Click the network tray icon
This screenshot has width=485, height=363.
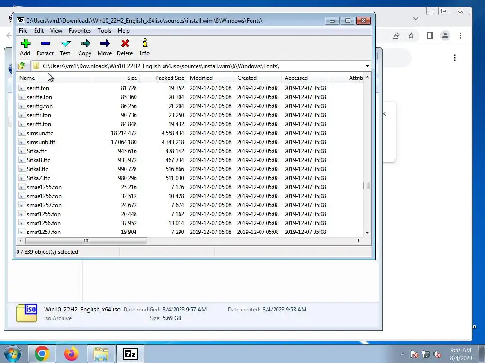(426, 354)
